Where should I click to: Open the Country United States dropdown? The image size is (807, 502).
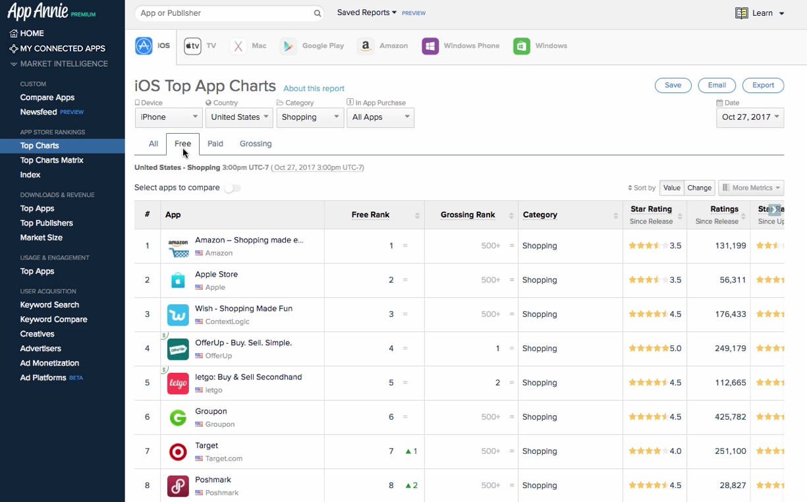click(x=239, y=117)
